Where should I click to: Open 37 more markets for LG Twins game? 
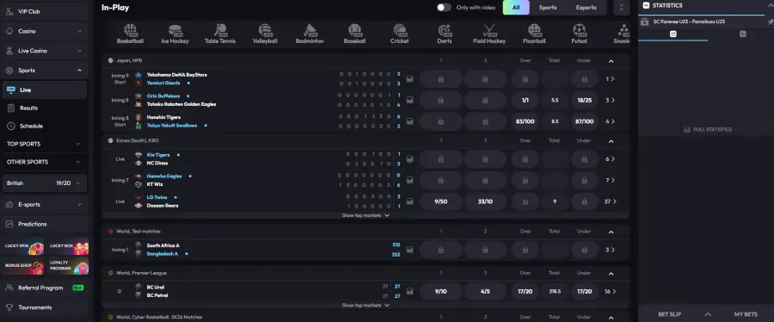point(611,201)
